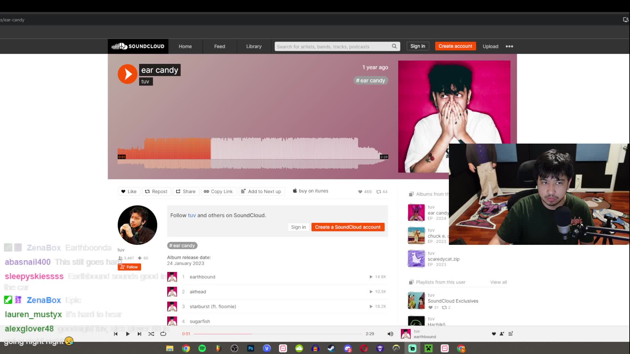Screen dimensions: 630x354
Task: View the 469 likes count
Action: click(x=365, y=191)
